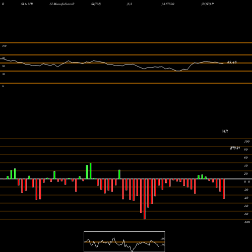Screen dimensions: 252x252
Task: Click the '80' label on MR axis
Action: pos(245,150)
